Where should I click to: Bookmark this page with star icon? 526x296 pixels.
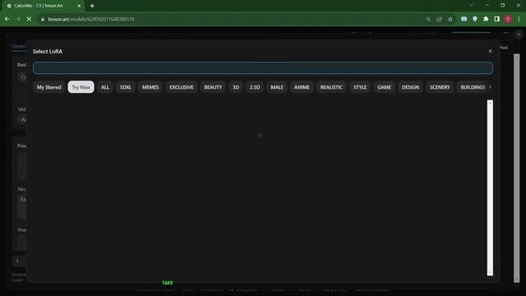(x=450, y=19)
